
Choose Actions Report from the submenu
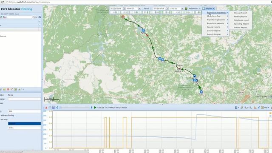[241, 27]
